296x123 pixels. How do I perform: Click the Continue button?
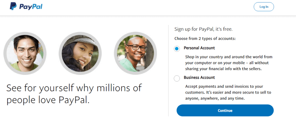click(x=225, y=110)
